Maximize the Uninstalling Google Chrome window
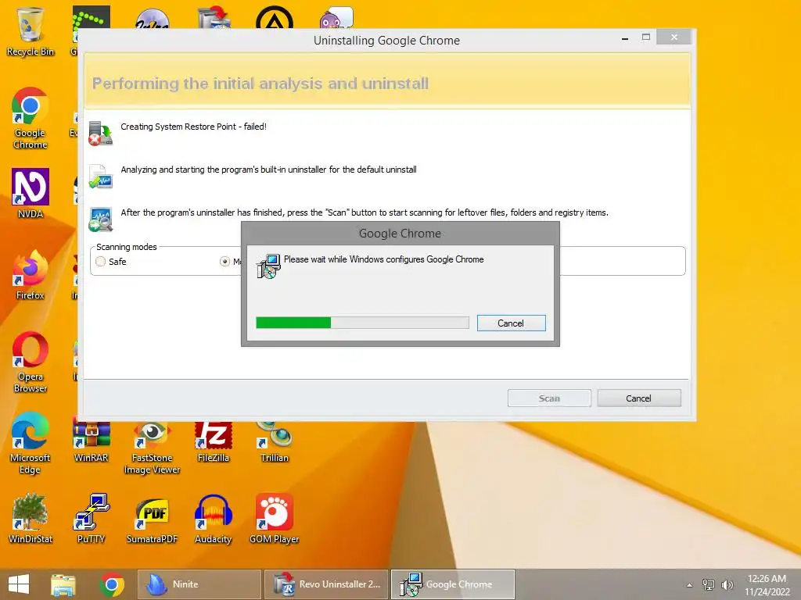The width and height of the screenshot is (801, 600). point(646,37)
